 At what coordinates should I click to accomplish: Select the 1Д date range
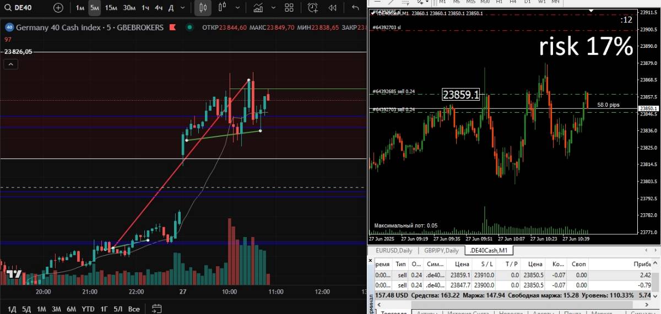pos(11,309)
